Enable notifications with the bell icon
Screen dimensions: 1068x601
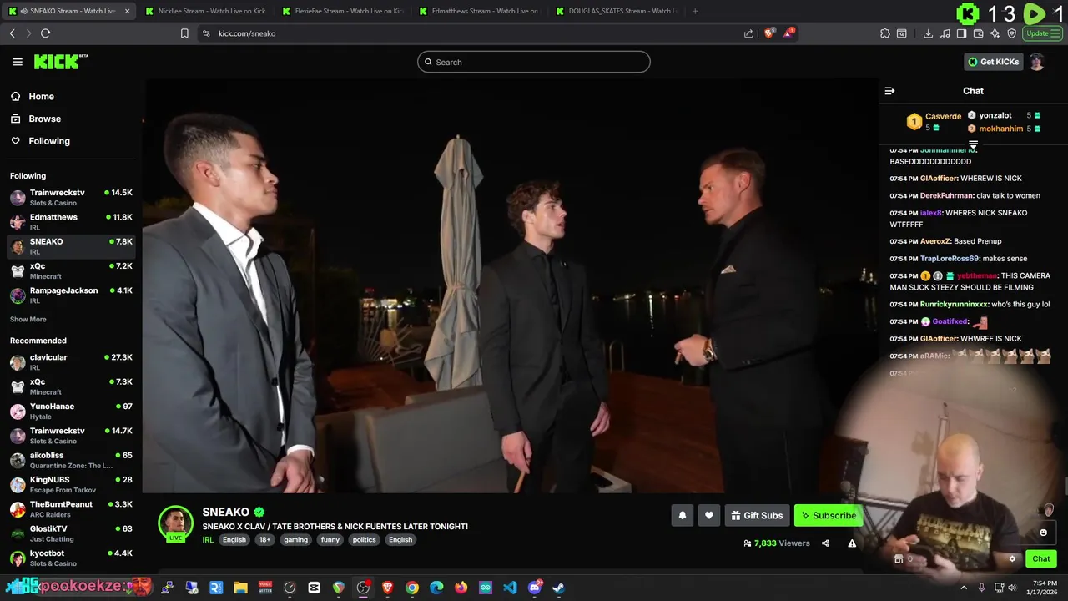tap(683, 516)
